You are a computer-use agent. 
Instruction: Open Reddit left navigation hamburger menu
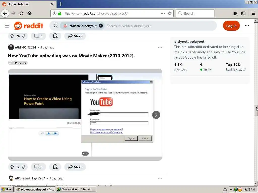pyautogui.click(x=7, y=26)
